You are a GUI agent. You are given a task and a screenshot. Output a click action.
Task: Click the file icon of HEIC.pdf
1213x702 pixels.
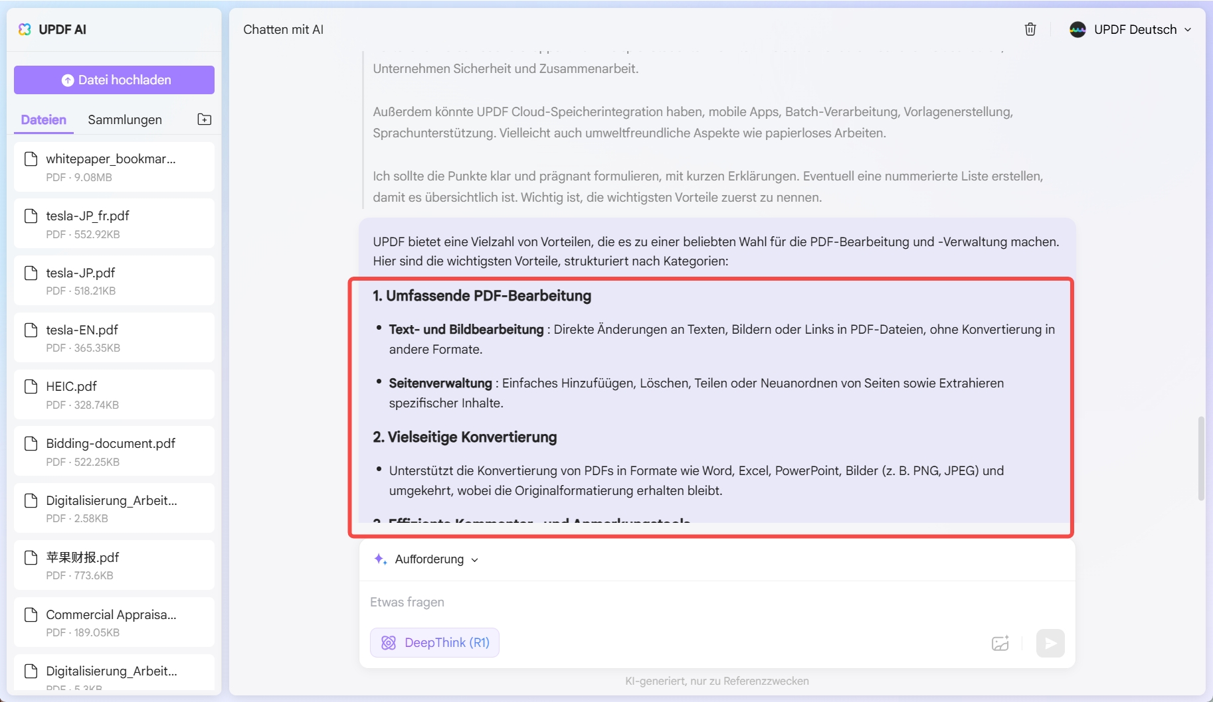pos(31,386)
